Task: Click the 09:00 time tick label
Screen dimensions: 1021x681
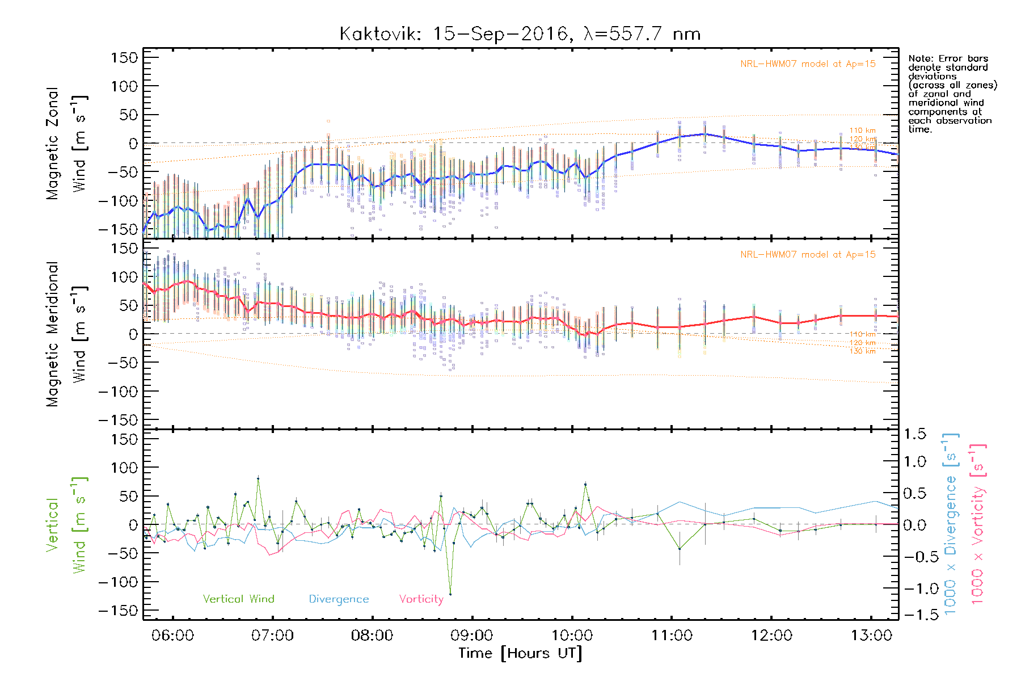Action: coord(472,635)
